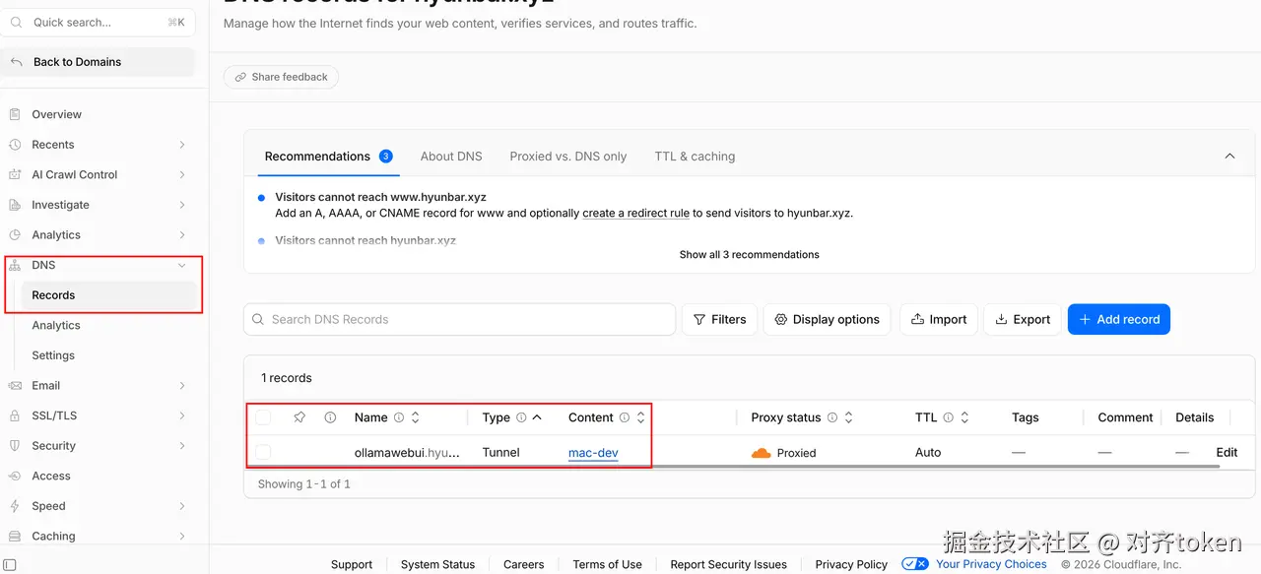Viewport: 1261px width, 574px height.
Task: Open the mac-dev tunnel link
Action: (x=594, y=453)
